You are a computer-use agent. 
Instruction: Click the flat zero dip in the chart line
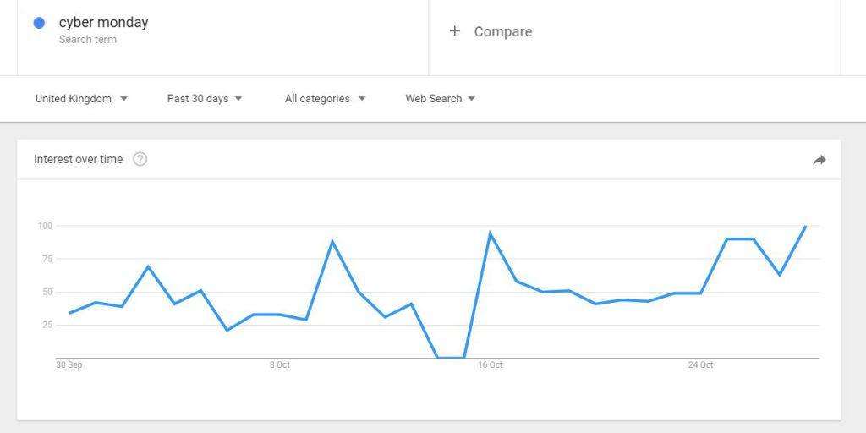[x=451, y=358]
